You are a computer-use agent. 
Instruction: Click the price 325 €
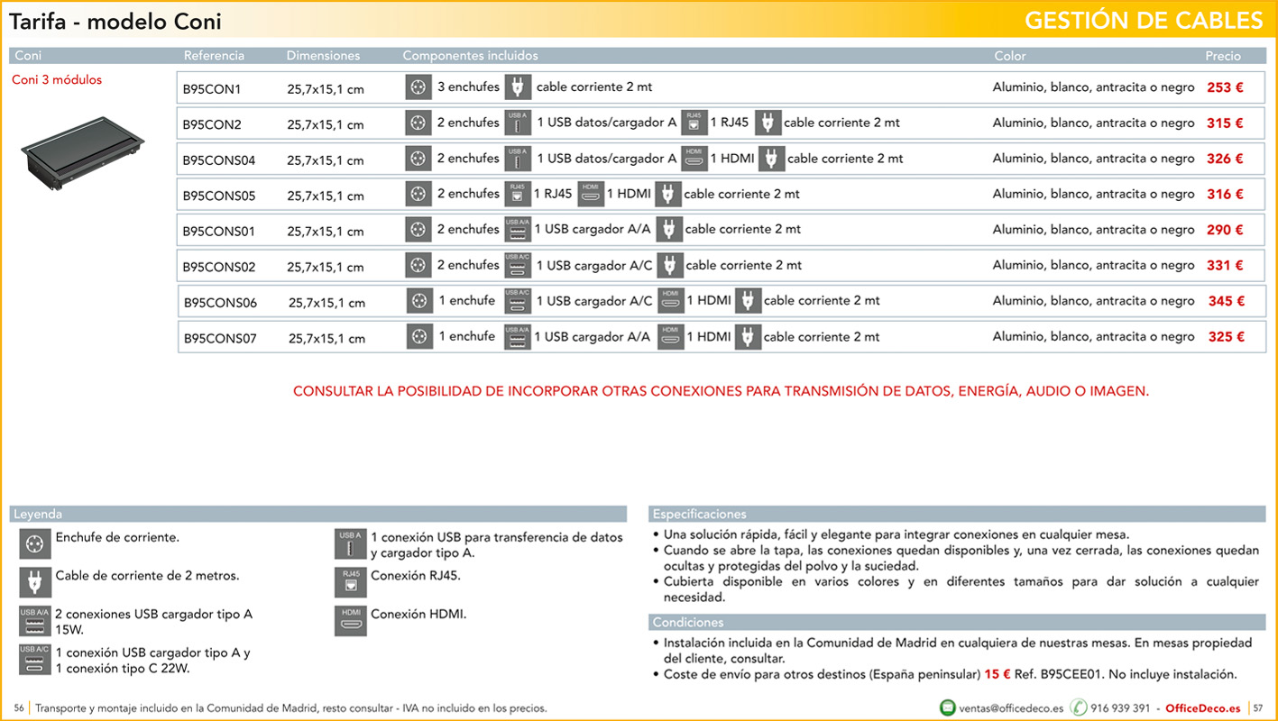pyautogui.click(x=1227, y=336)
